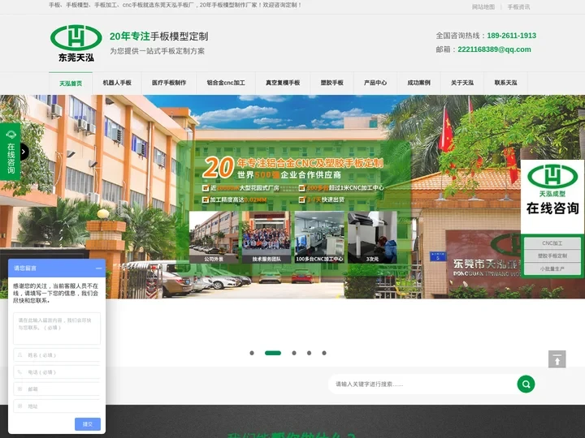This screenshot has width=585, height=438.
Task: Open the 铝合金cnc加工 menu item
Action: pyautogui.click(x=226, y=83)
